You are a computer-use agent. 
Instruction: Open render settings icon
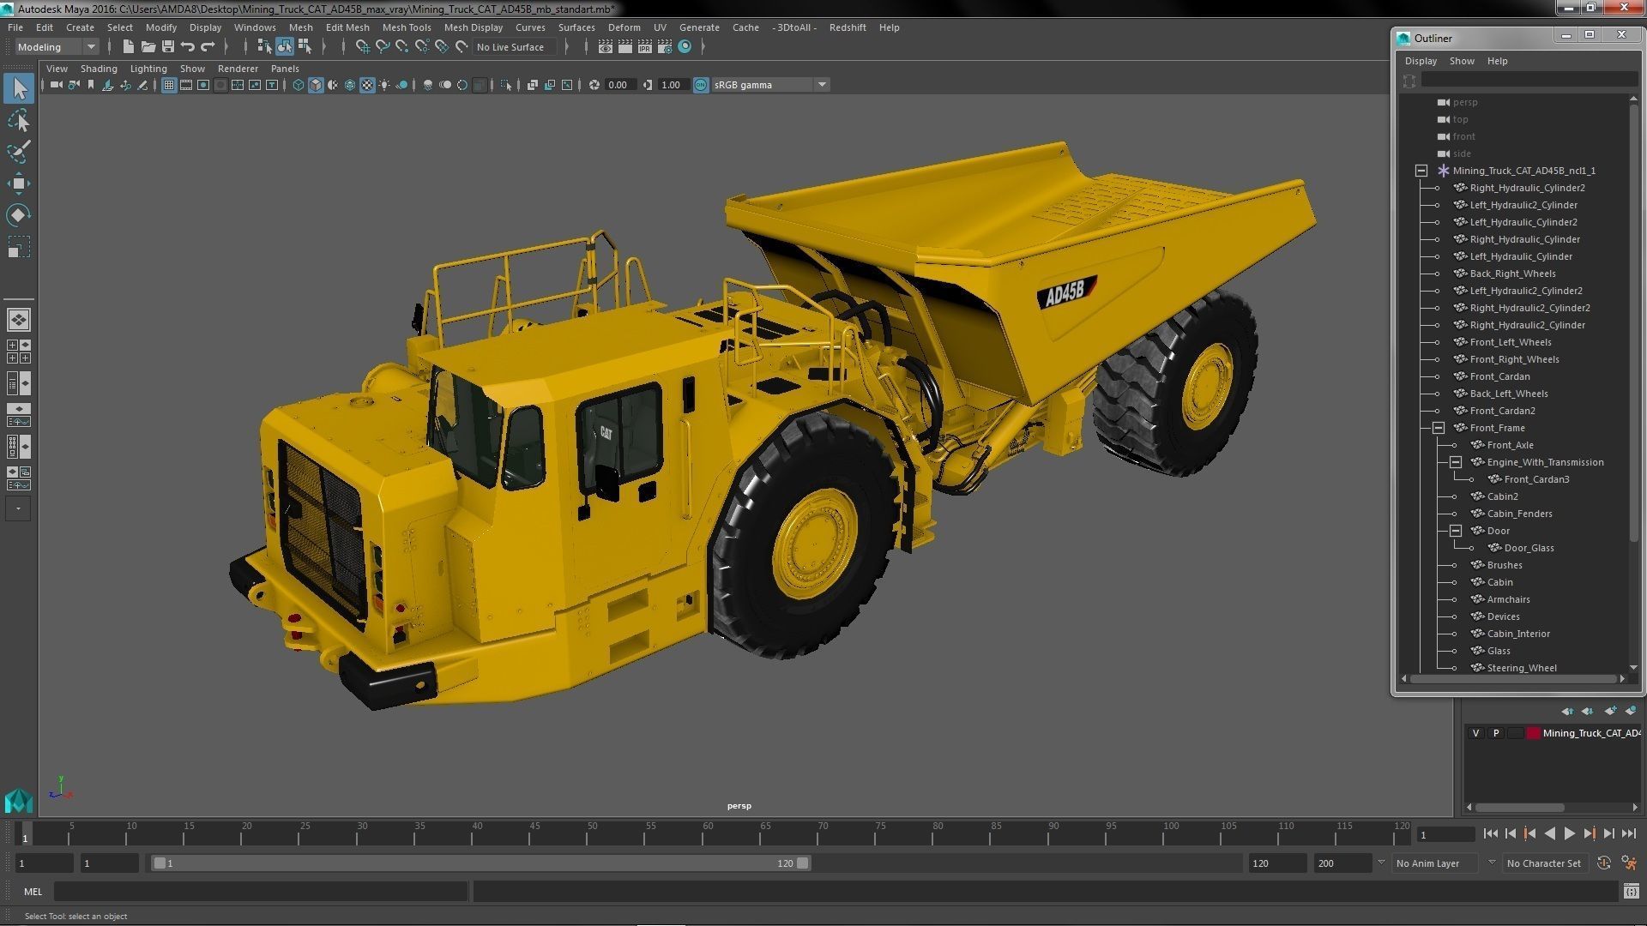[664, 47]
